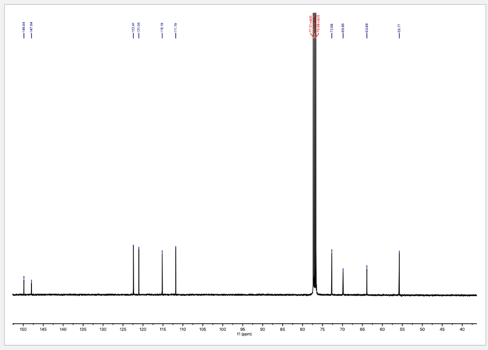The image size is (488, 350).
Task: Click the 120 tick on the ppm axis
Action: click(143, 329)
